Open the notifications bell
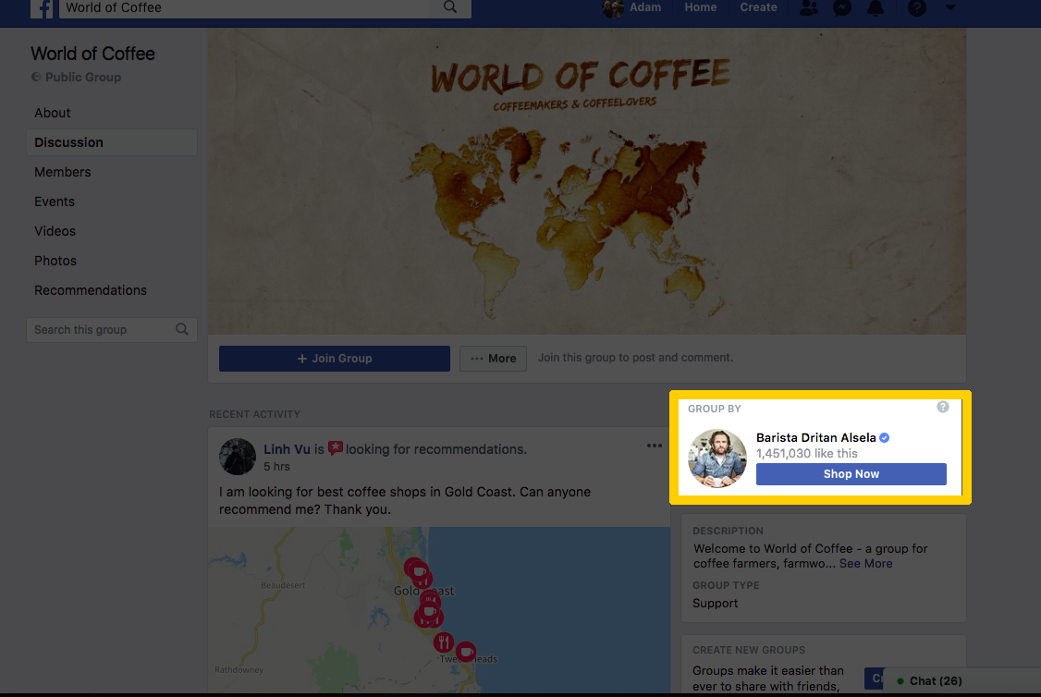Screen dimensions: 1041x697 click(x=875, y=8)
